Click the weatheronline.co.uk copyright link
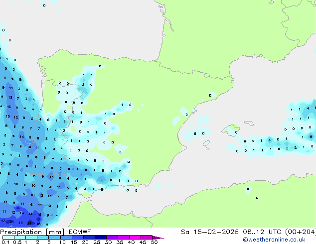 pos(274,240)
